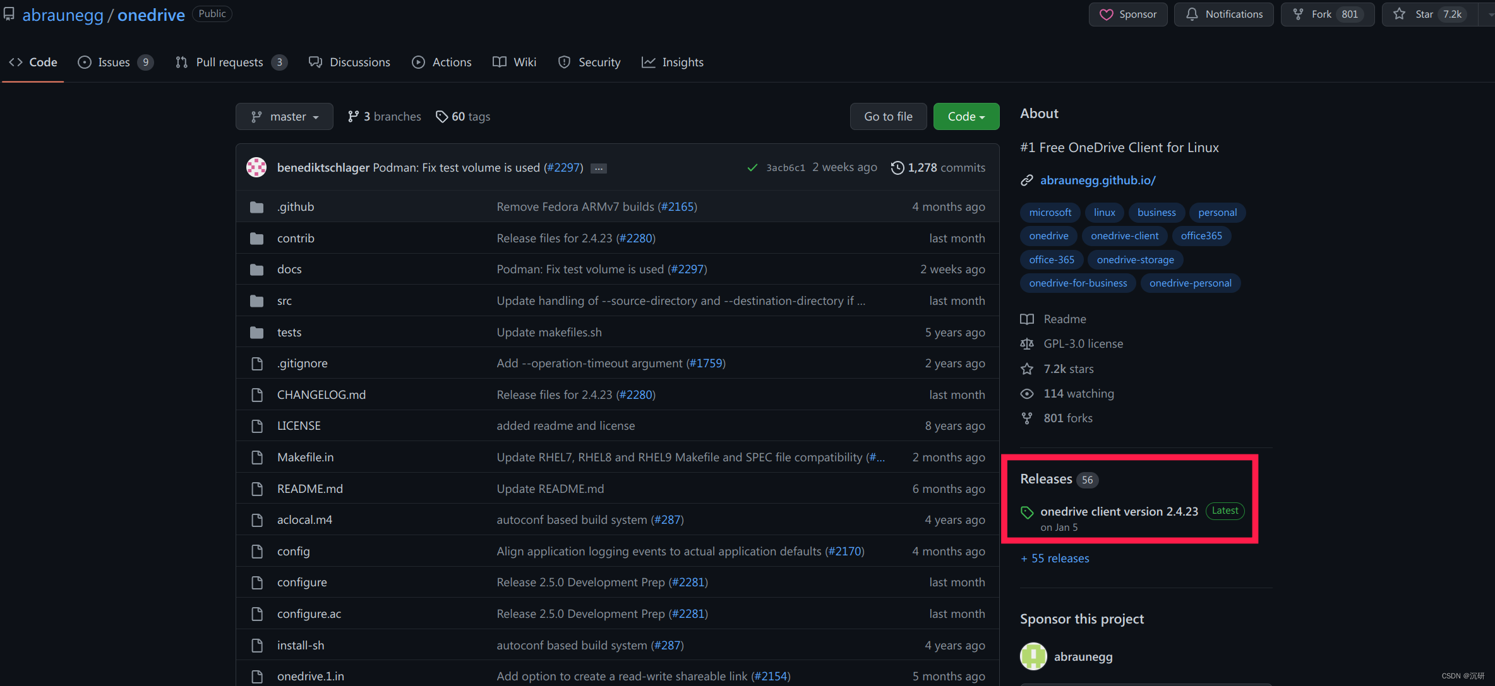Go to the Discussions tab
1495x686 pixels.
point(349,62)
